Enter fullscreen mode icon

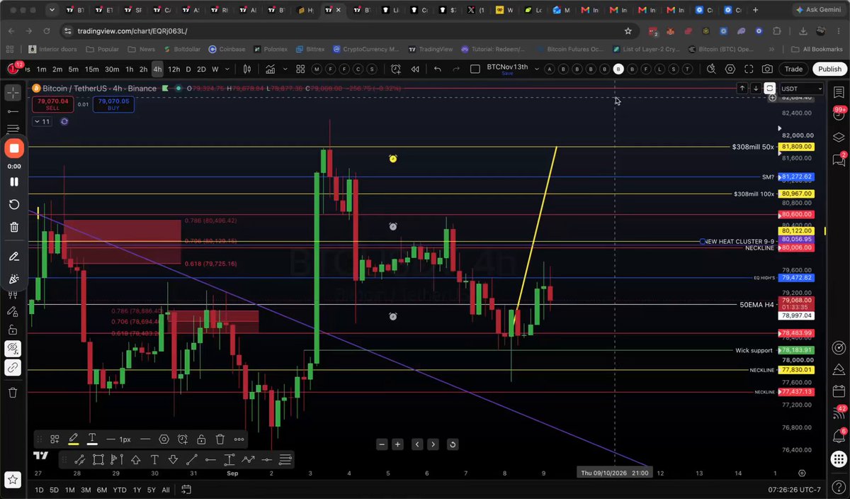[x=748, y=69]
